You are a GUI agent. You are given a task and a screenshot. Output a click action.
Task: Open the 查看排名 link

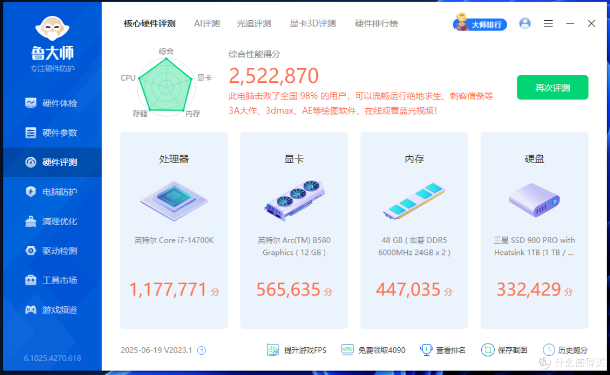pos(451,350)
